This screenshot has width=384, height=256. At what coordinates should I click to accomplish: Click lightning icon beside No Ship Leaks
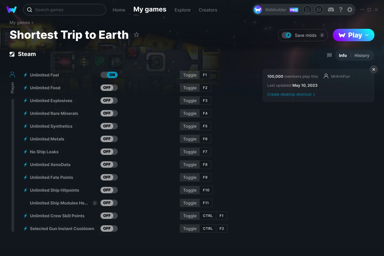(x=26, y=152)
